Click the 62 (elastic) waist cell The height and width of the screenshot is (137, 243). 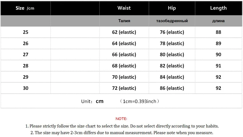click(124, 32)
